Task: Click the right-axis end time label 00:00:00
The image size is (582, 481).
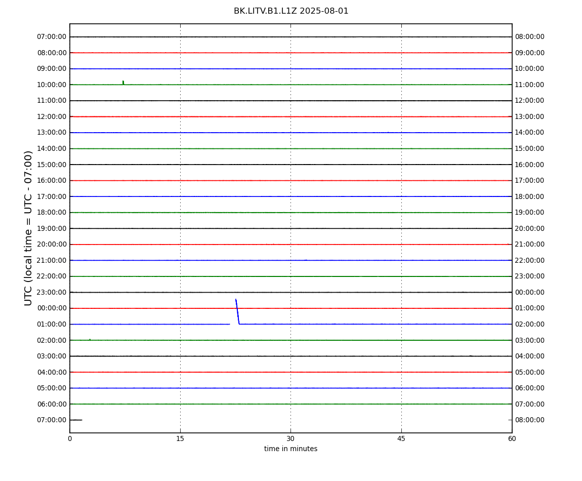Action: 530,292
